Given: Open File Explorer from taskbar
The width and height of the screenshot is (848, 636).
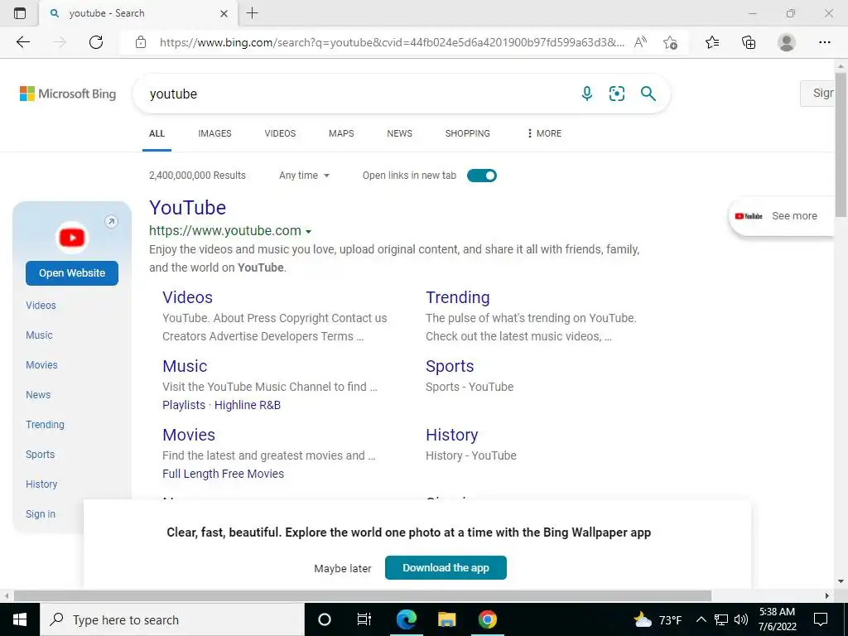Looking at the screenshot, I should click(446, 619).
